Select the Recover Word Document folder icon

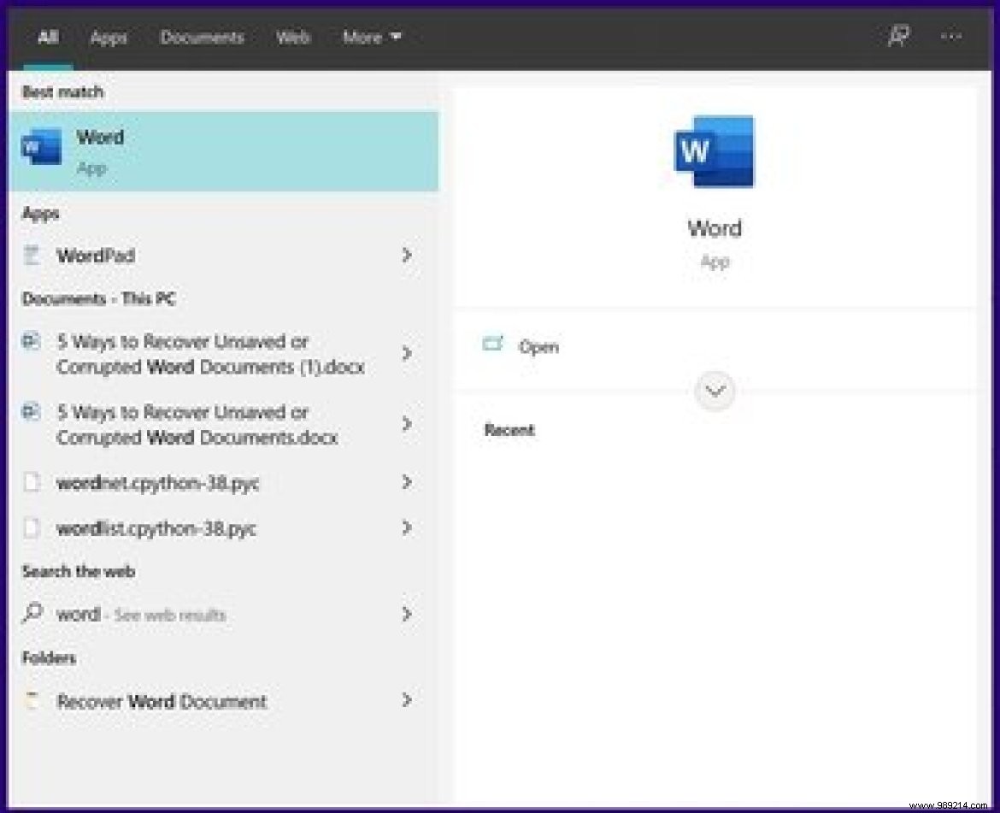point(31,700)
